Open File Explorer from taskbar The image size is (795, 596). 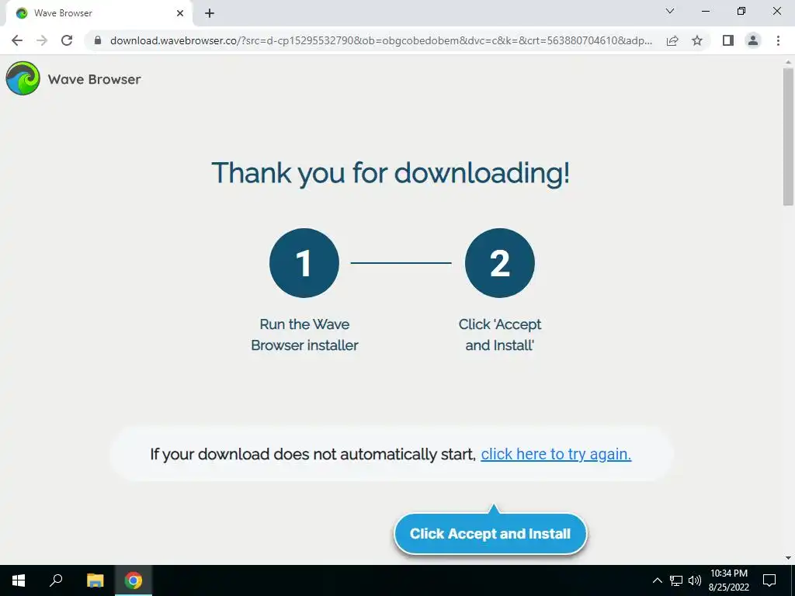pos(95,580)
